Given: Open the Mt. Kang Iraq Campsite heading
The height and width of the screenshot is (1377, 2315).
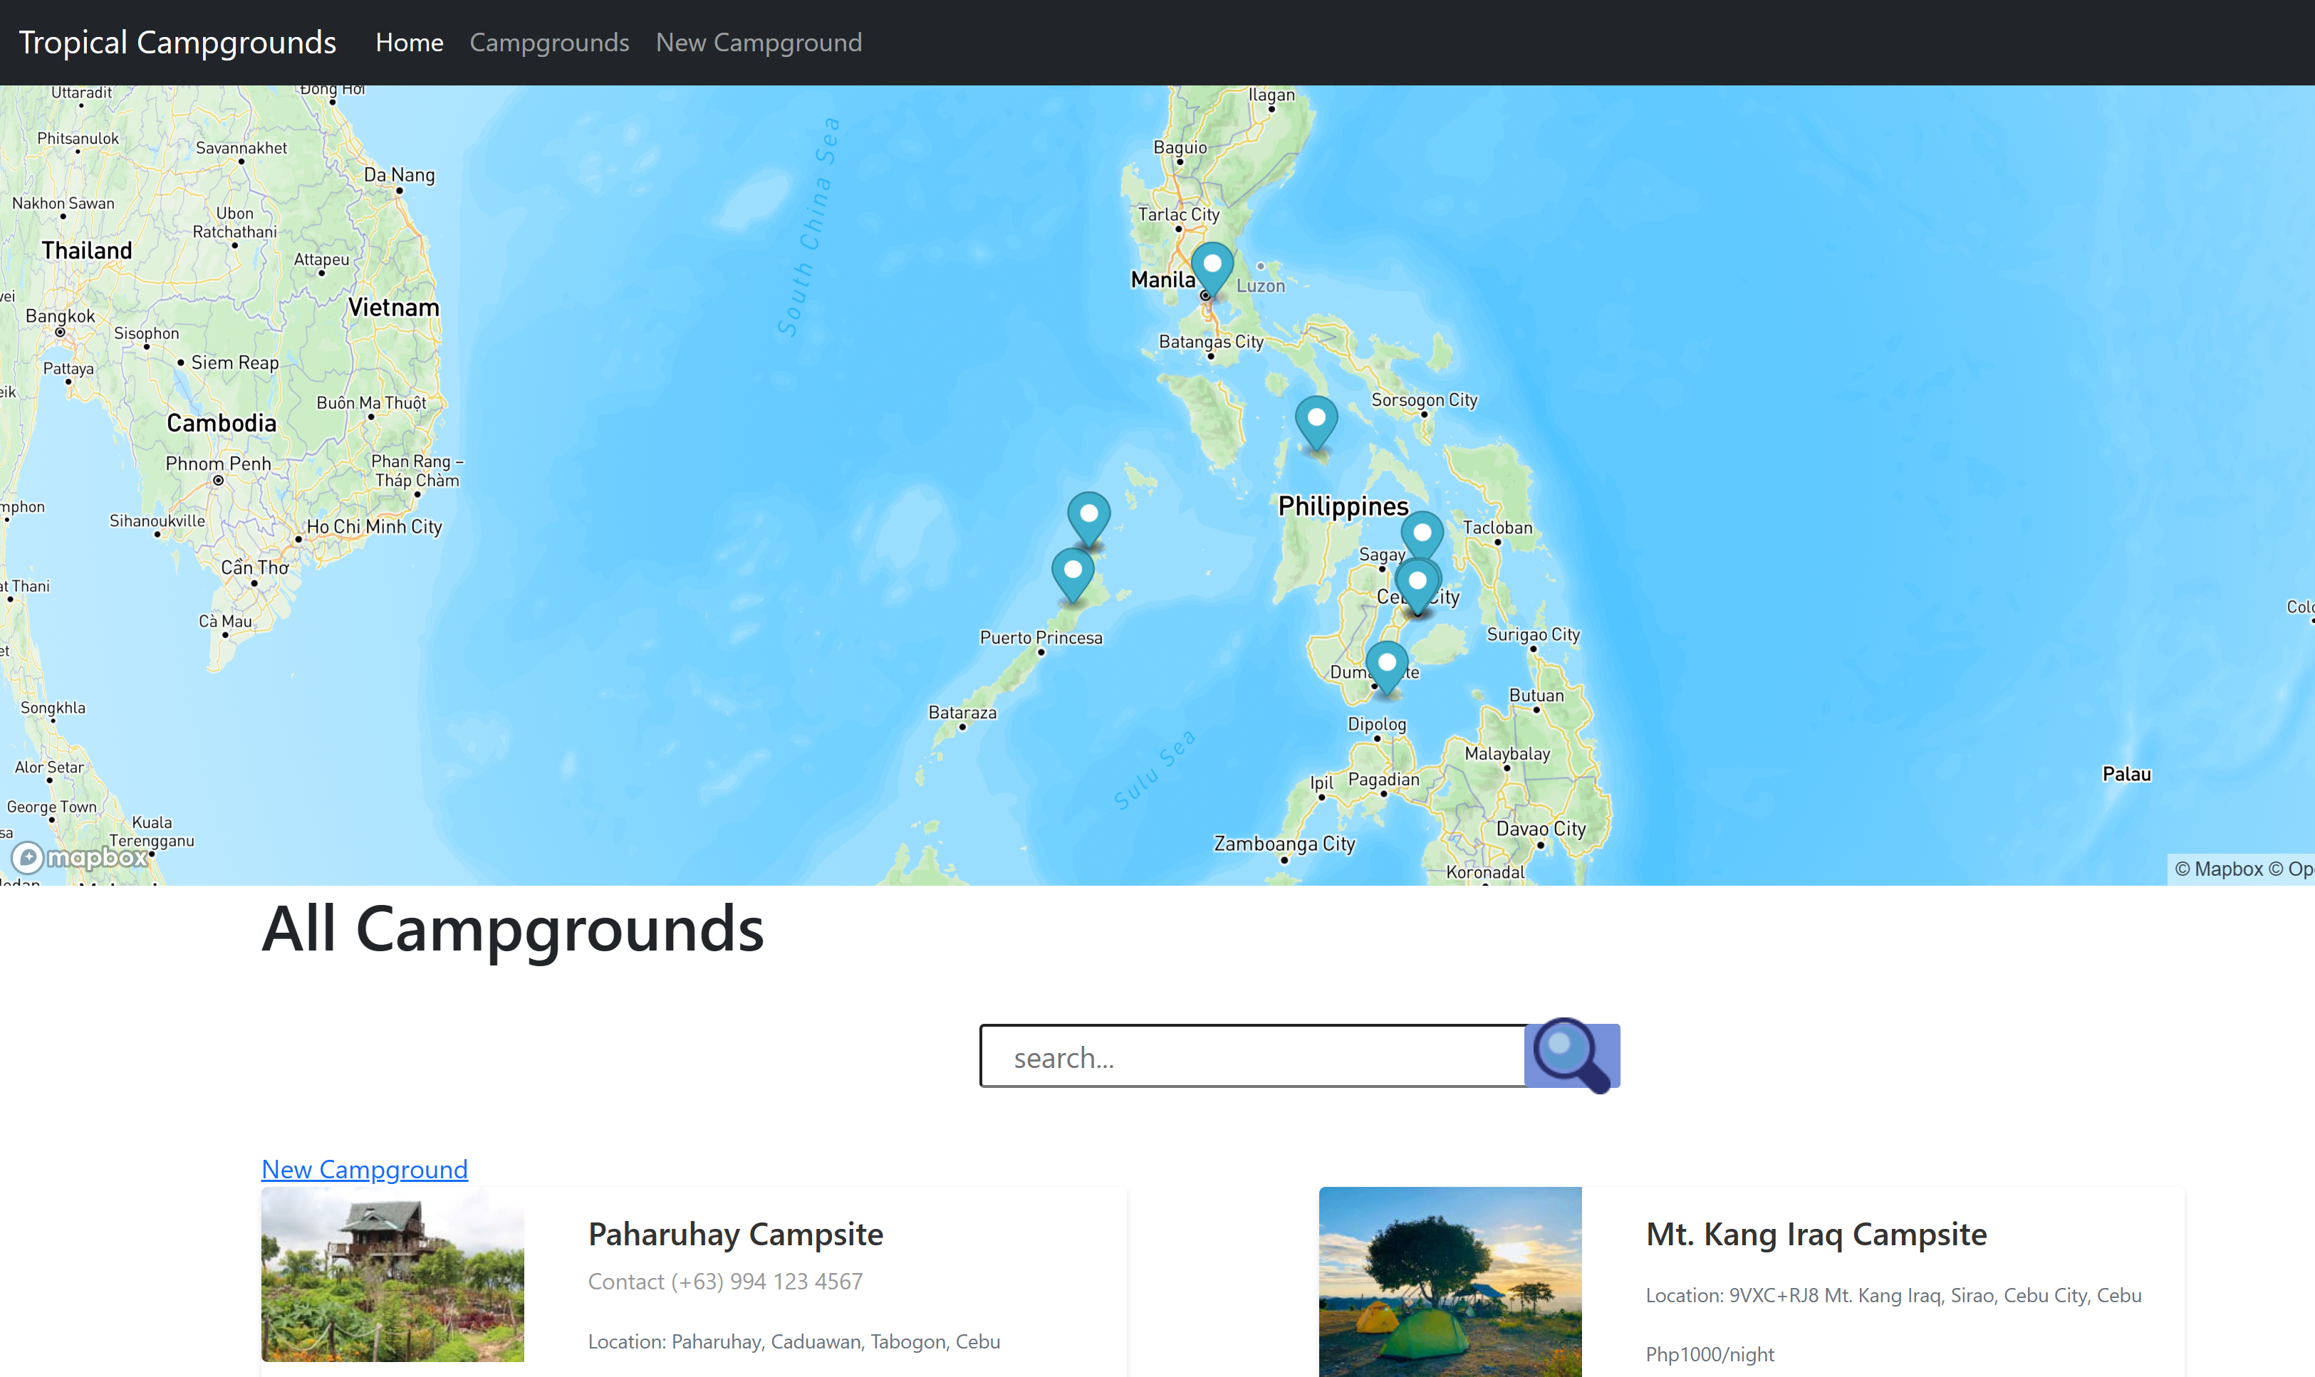Looking at the screenshot, I should [1816, 1234].
